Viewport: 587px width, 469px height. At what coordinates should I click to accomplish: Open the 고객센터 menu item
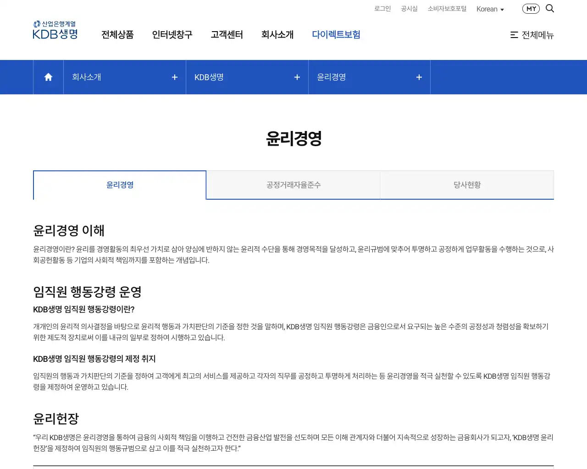click(x=227, y=34)
